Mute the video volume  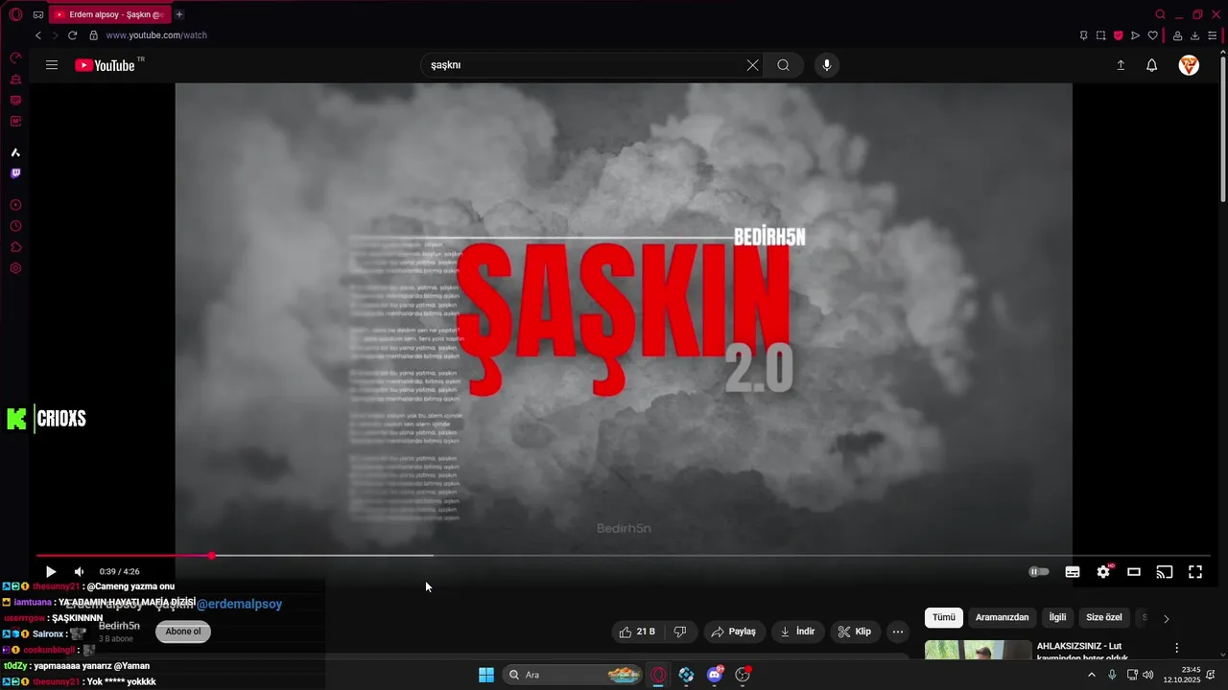tap(79, 572)
